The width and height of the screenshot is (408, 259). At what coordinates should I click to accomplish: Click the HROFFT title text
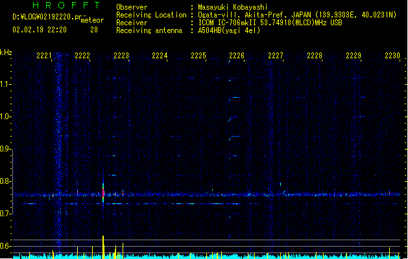tap(66, 5)
